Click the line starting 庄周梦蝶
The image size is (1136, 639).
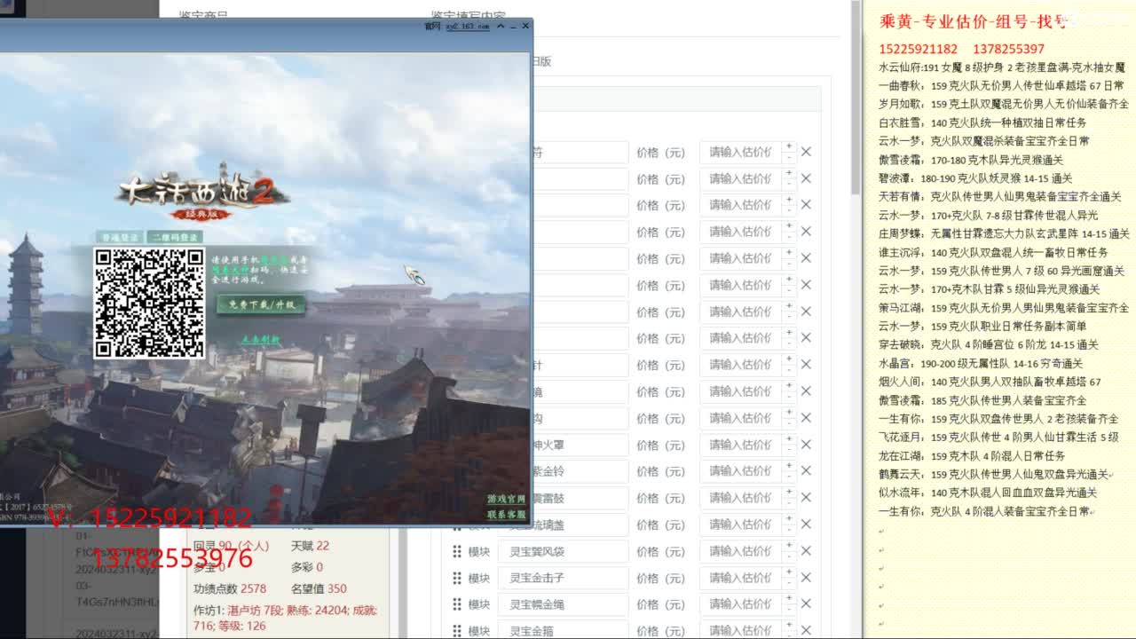pyautogui.click(x=1004, y=234)
